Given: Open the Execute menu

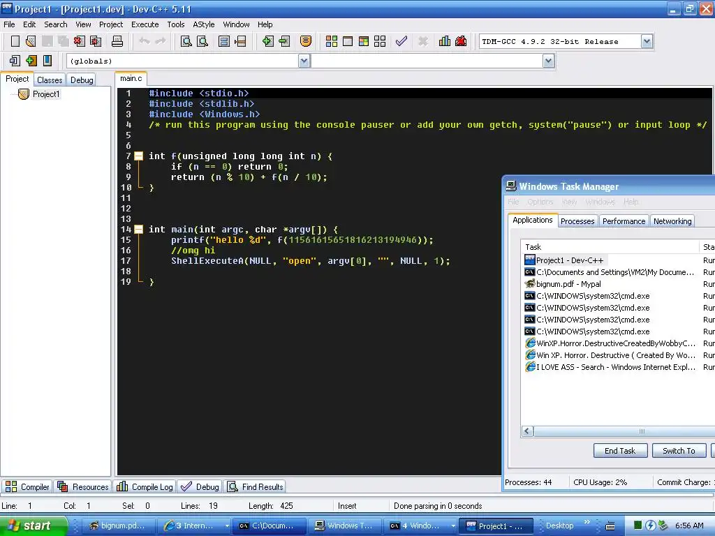Looking at the screenshot, I should 145,24.
